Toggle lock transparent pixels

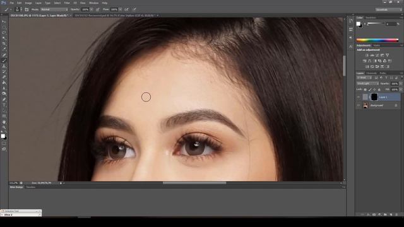365,90
